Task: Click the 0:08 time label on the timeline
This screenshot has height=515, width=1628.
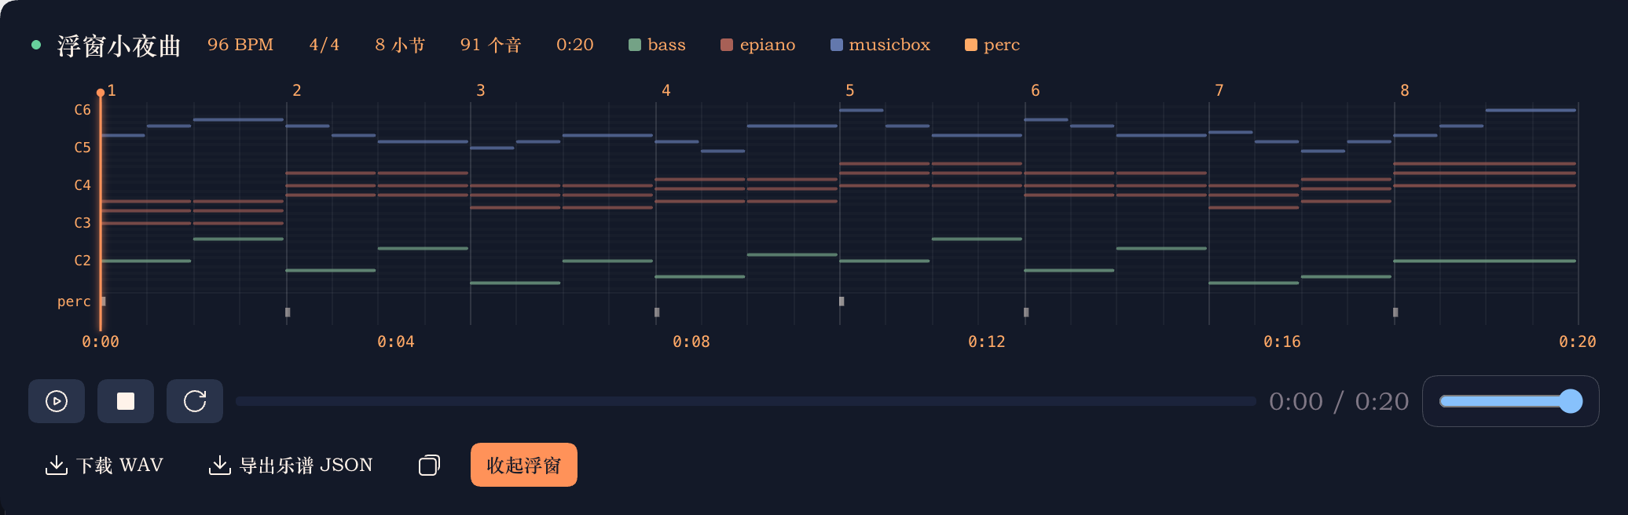Action: (691, 342)
